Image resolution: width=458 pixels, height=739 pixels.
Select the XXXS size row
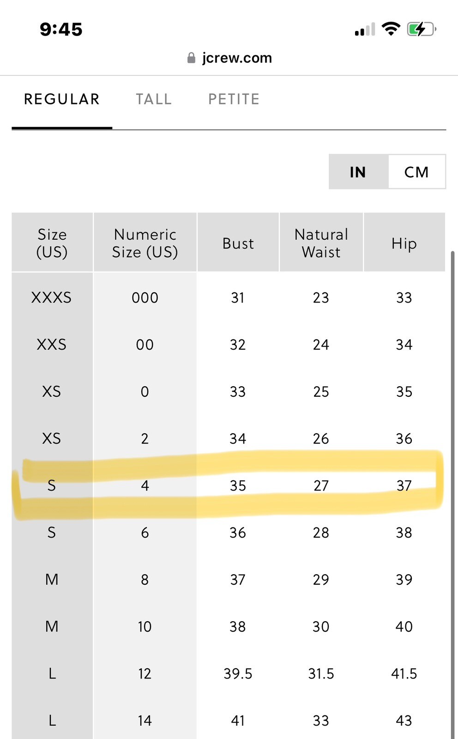tap(229, 297)
